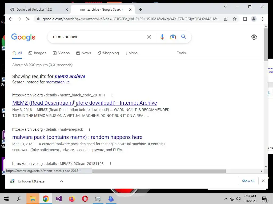The width and height of the screenshot is (273, 204).
Task: Click scroll down arrow on page
Action: click(266, 167)
